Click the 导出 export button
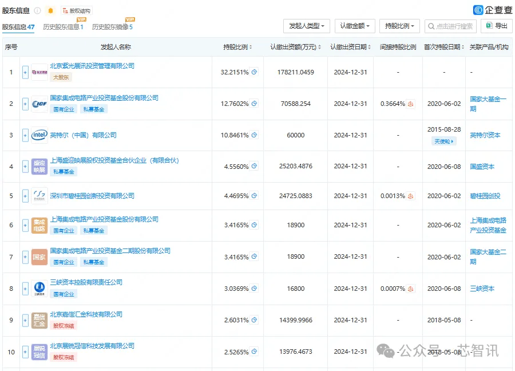Viewport: 515px width, 371px height. tap(497, 26)
